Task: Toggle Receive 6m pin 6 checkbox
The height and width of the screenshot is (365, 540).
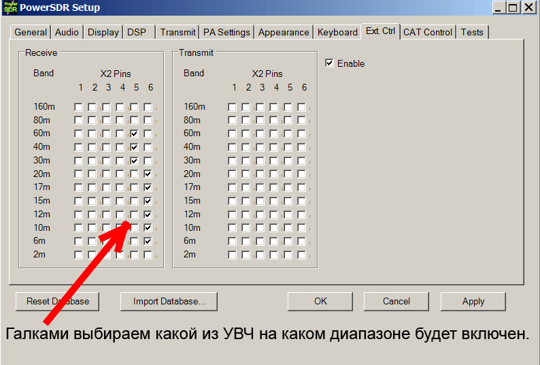Action: (148, 241)
